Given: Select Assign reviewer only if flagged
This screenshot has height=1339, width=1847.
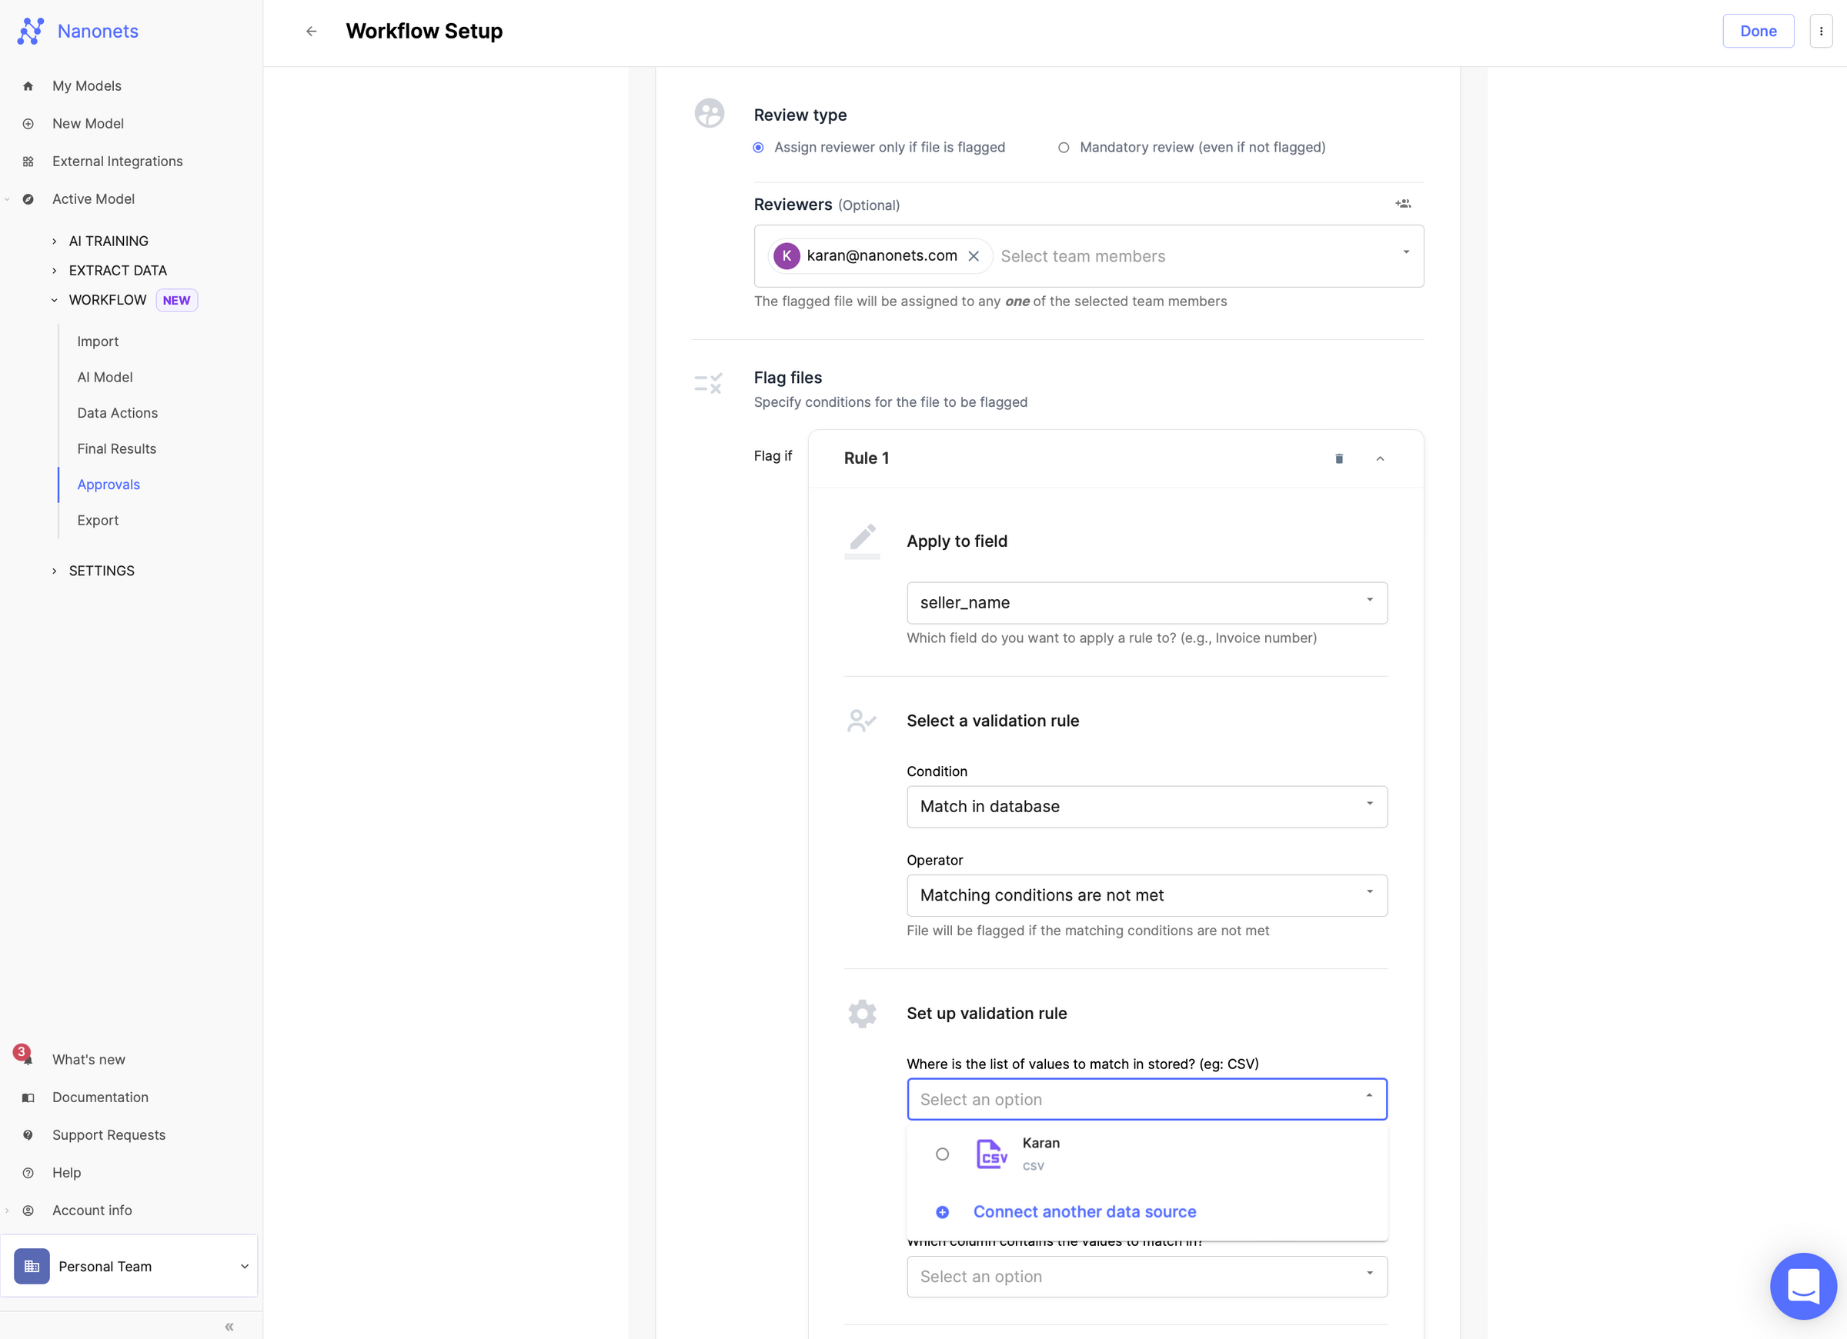Looking at the screenshot, I should click(758, 148).
